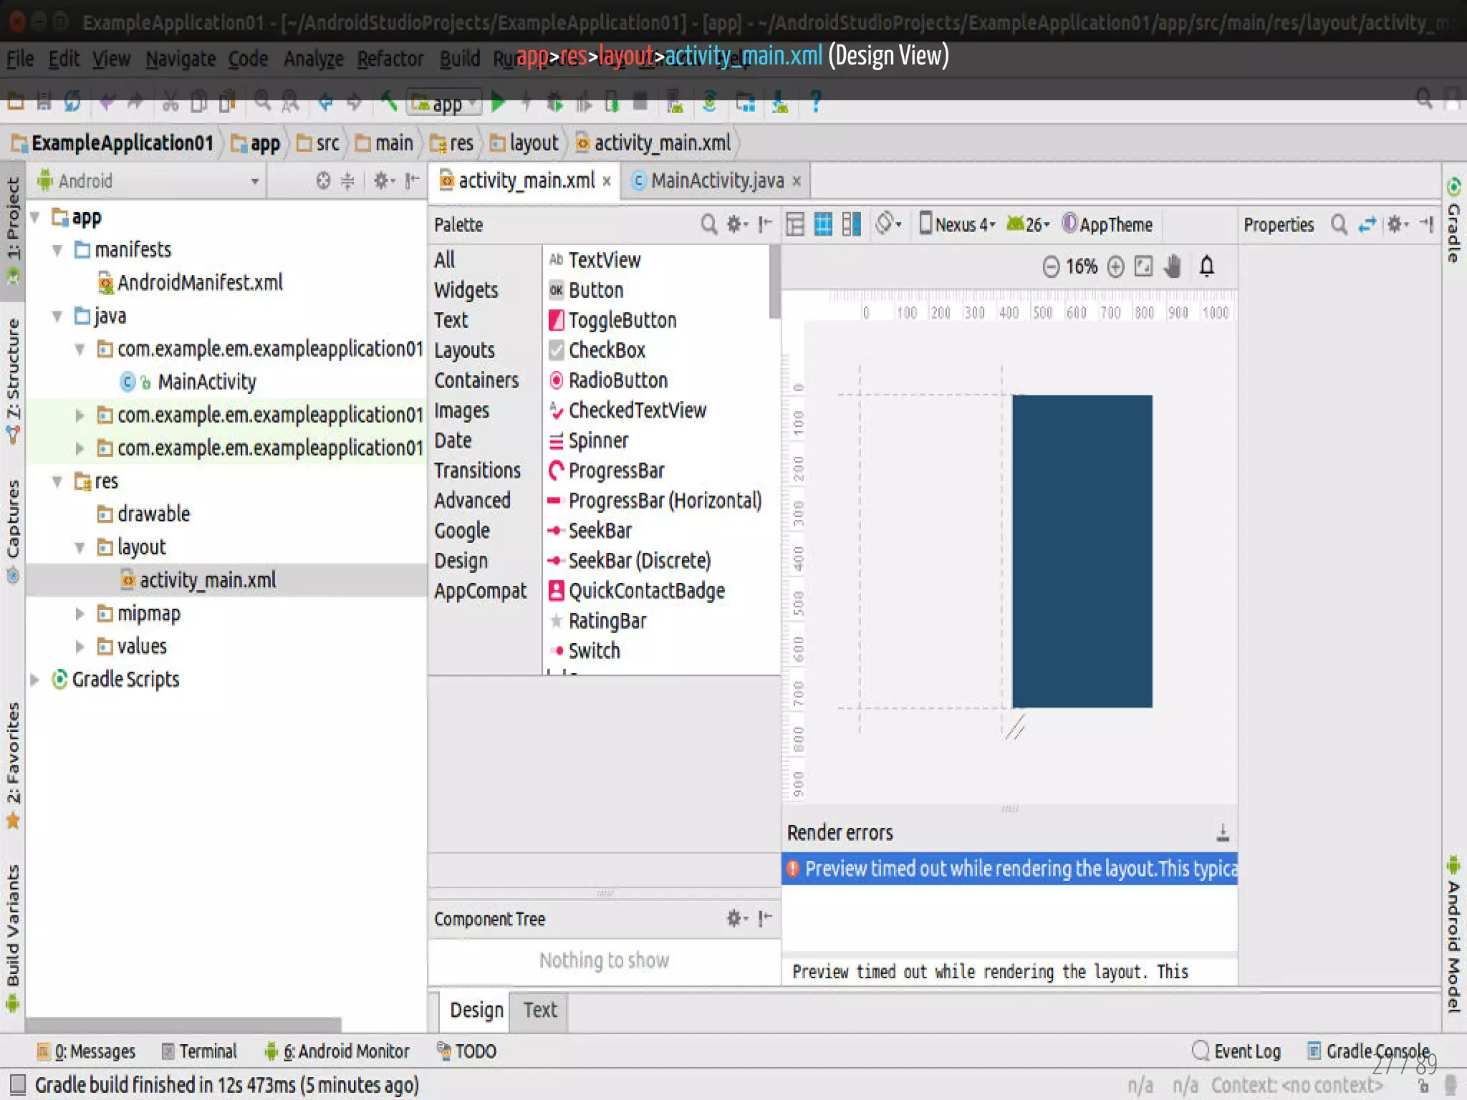Click the Zoom to fit screen icon
The width and height of the screenshot is (1467, 1100).
tap(1144, 266)
